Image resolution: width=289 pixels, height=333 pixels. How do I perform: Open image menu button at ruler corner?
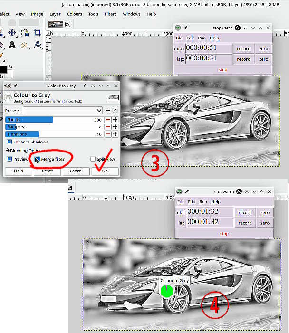[48, 33]
